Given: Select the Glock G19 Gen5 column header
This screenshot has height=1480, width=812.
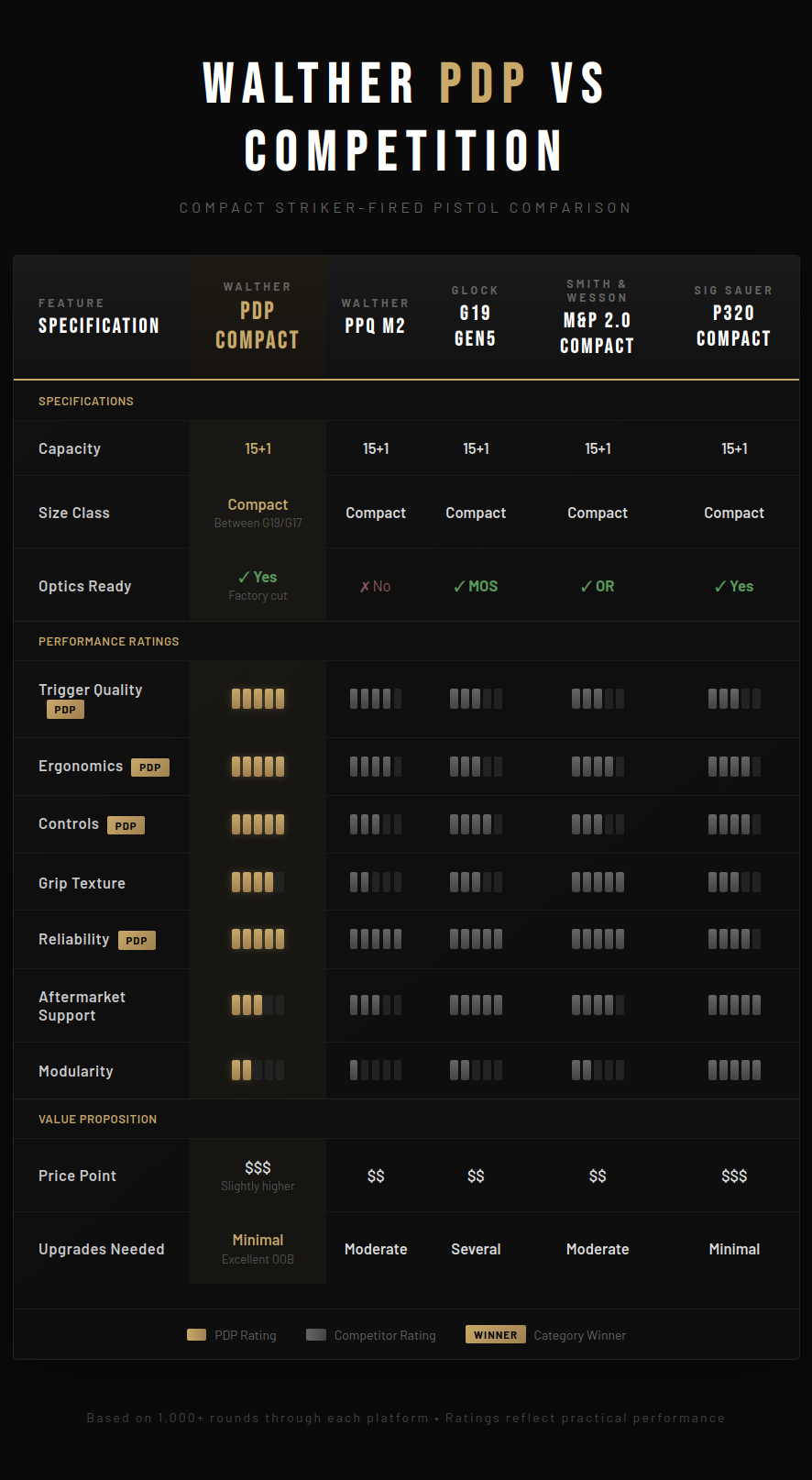Looking at the screenshot, I should tap(476, 316).
